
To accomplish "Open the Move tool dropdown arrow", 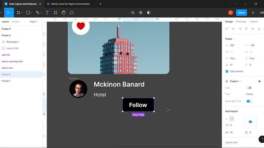I will (12, 13).
